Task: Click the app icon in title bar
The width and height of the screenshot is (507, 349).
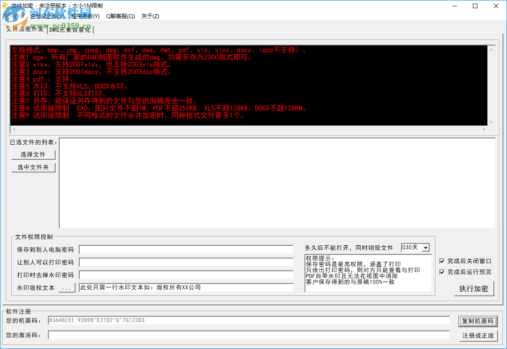Action: [5, 6]
